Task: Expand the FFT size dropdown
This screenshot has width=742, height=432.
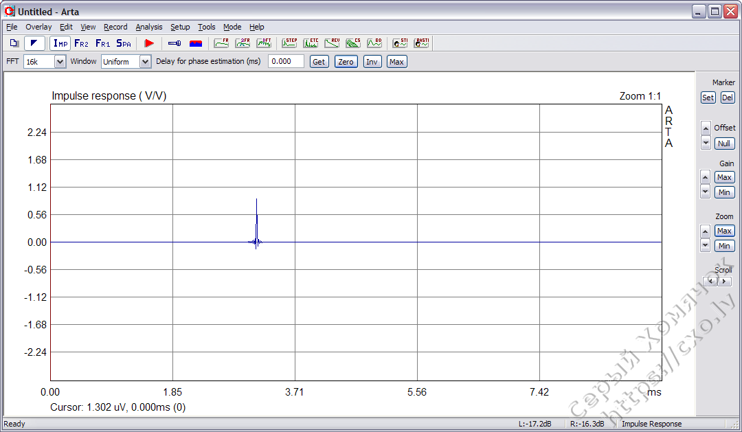Action: point(60,62)
